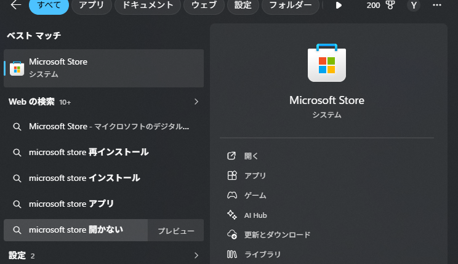Image resolution: width=458 pixels, height=264 pixels.
Task: Click magnifier icon next to マイクロソフトのデジタル suggestion
Action: point(17,127)
